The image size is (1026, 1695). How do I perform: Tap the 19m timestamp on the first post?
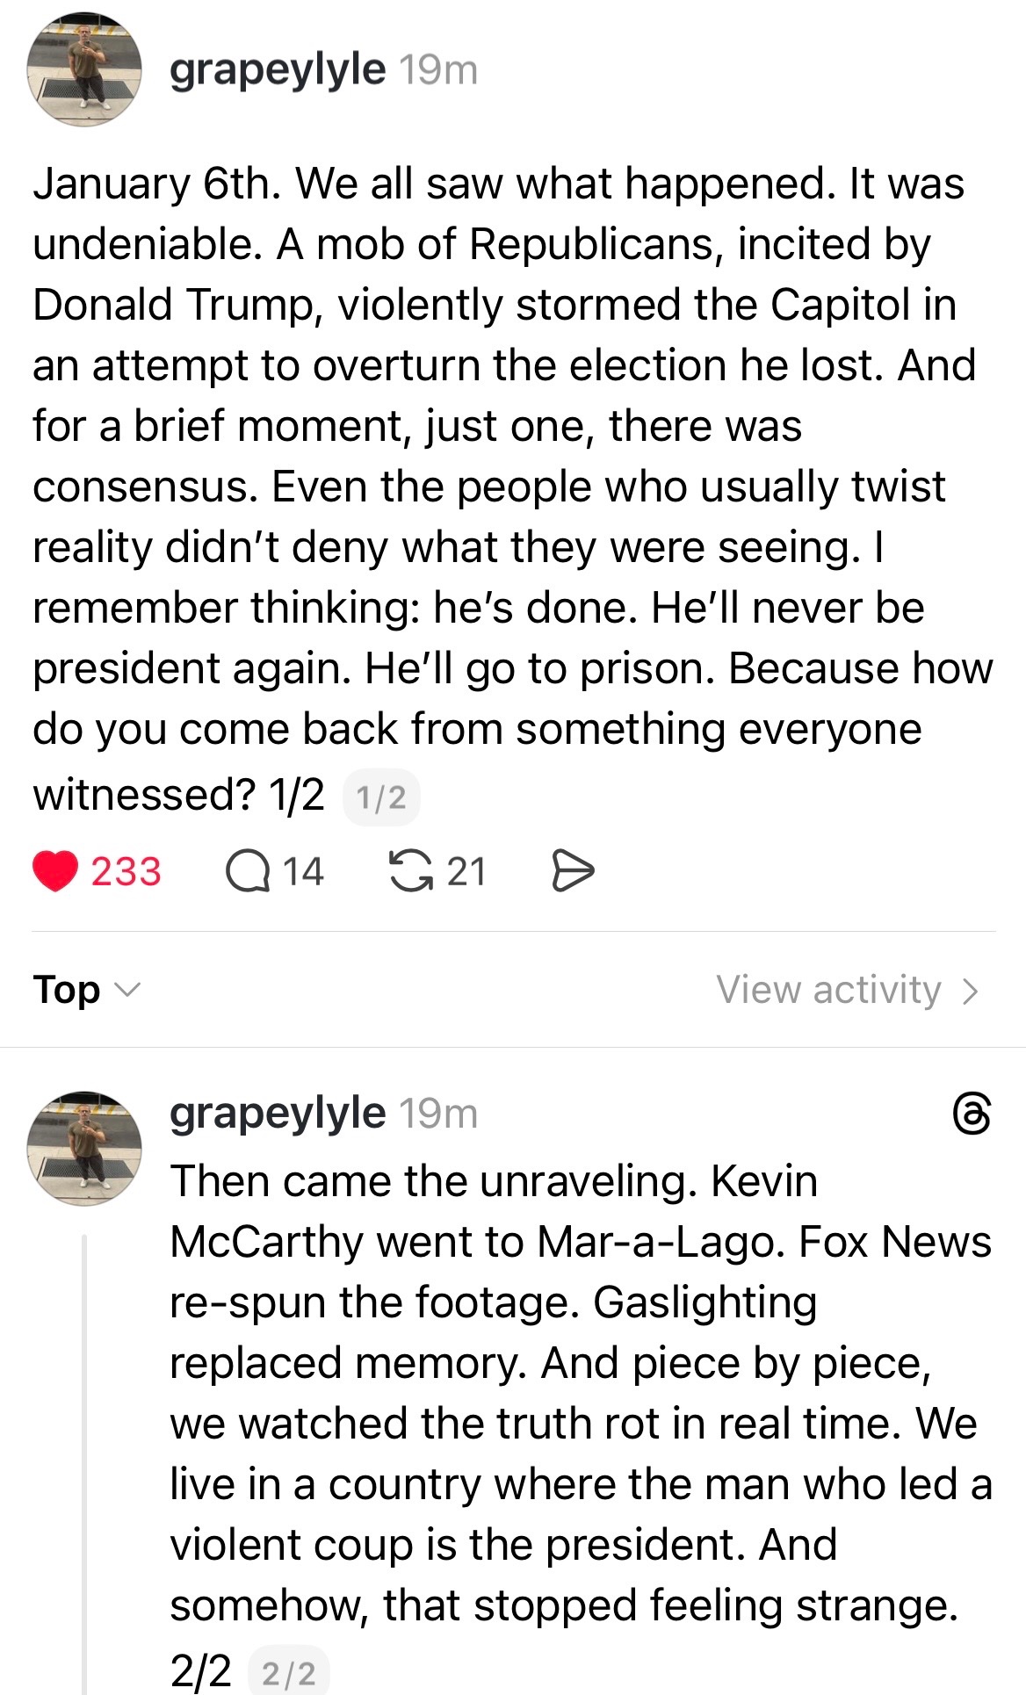438,70
